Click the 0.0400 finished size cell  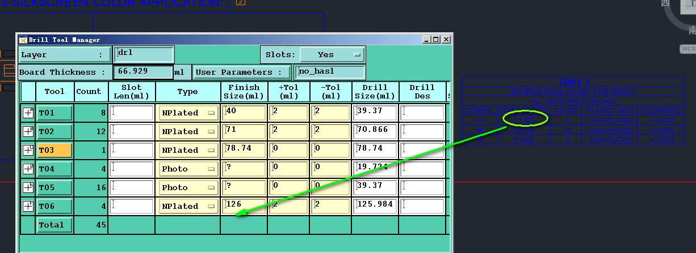pos(523,139)
